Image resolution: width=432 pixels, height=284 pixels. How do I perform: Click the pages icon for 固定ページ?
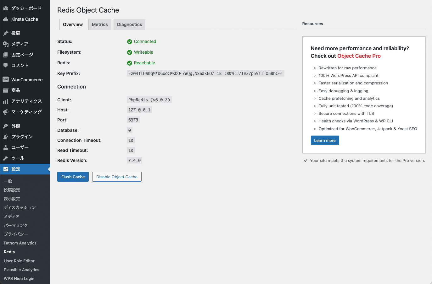point(6,55)
